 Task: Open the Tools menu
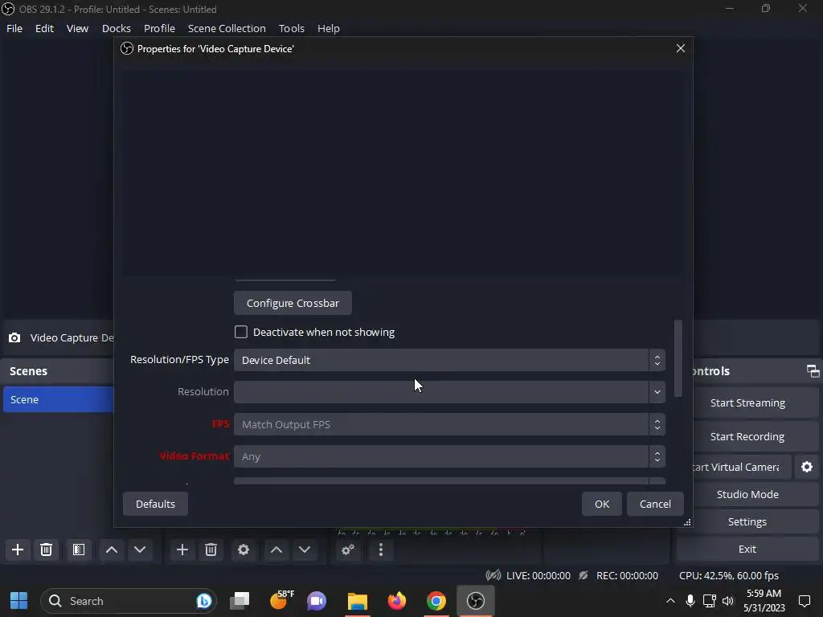[291, 28]
